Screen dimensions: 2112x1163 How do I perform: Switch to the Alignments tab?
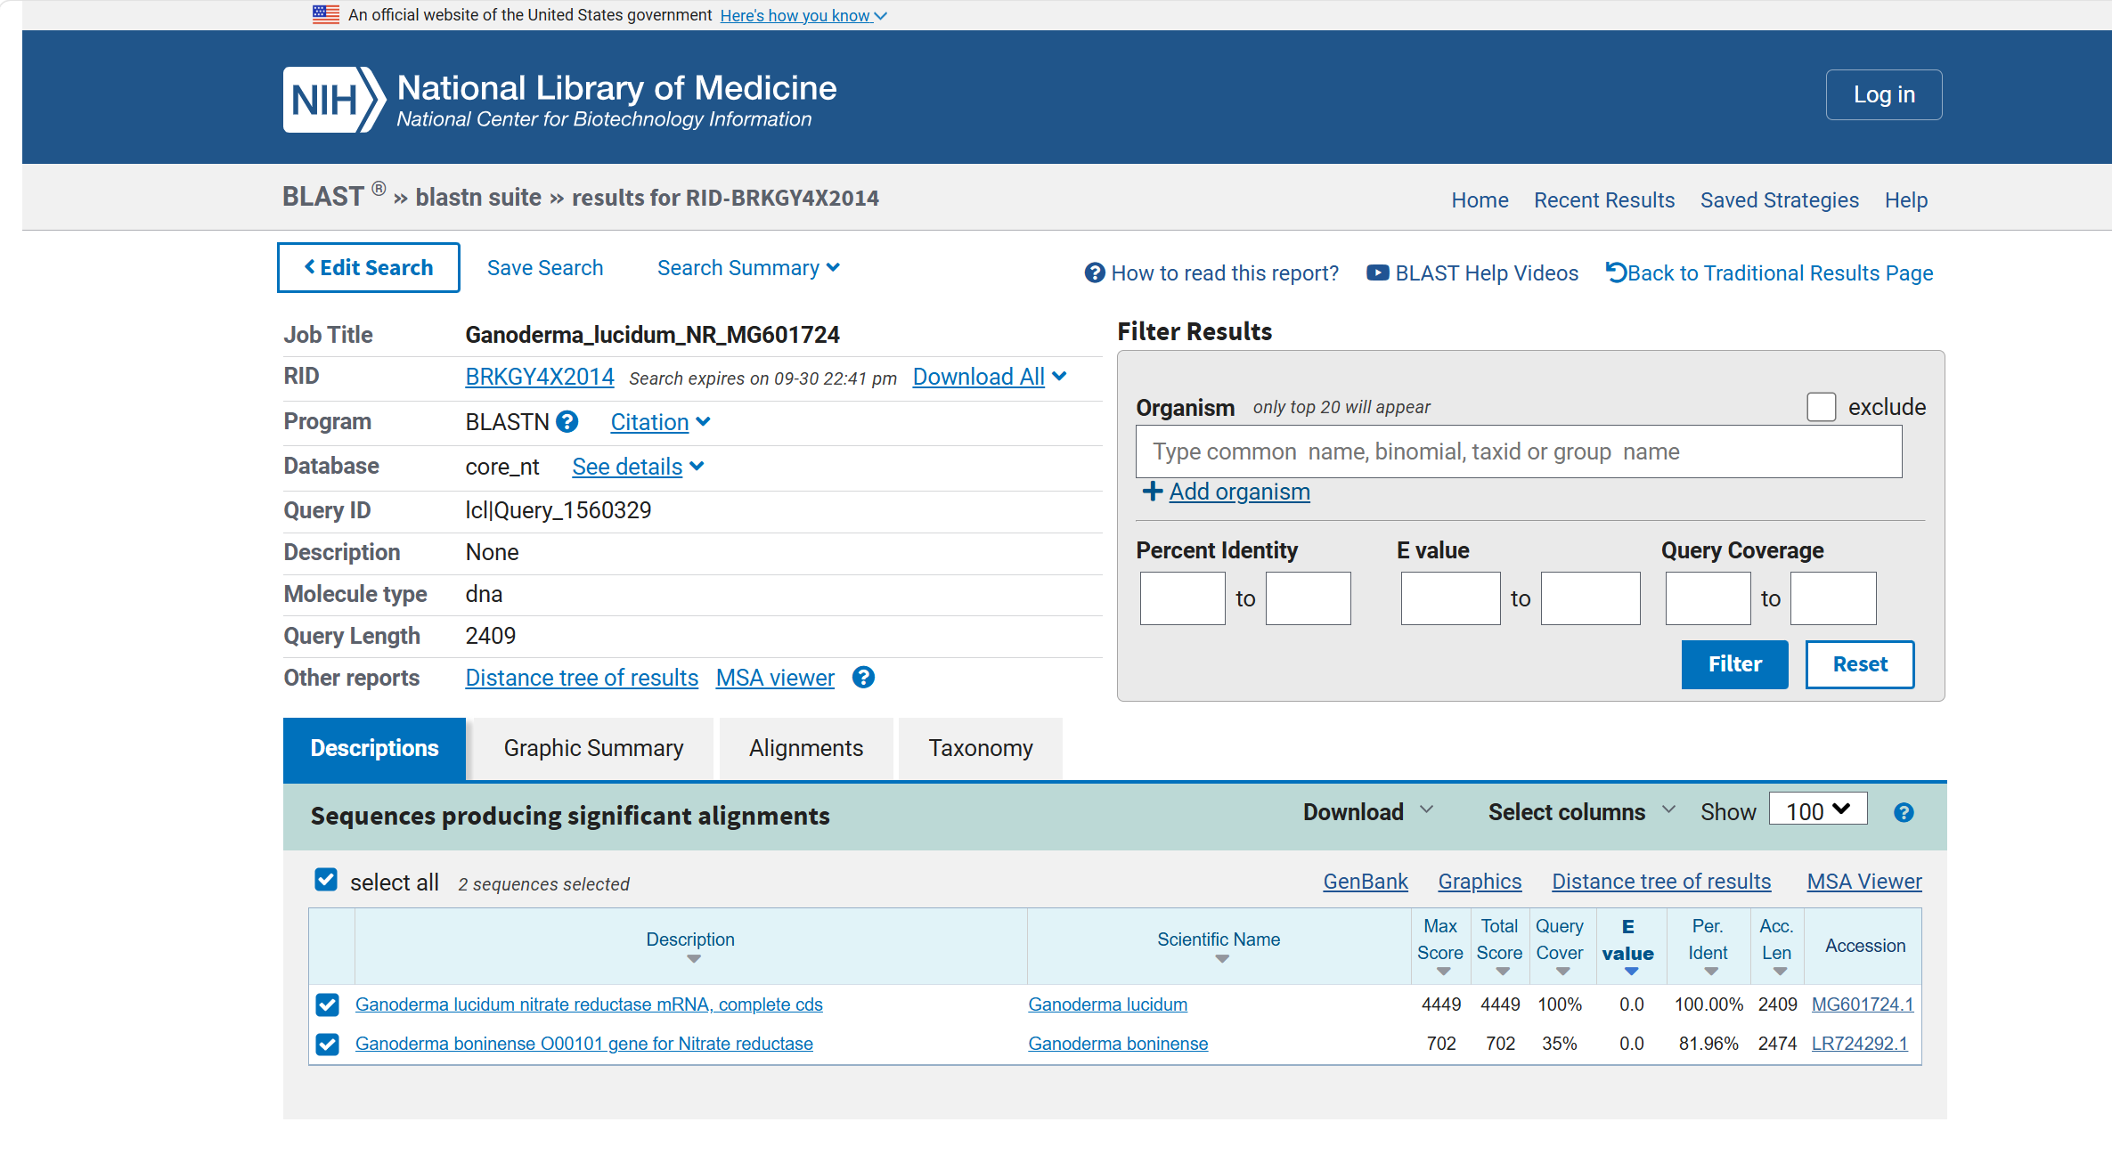click(806, 748)
